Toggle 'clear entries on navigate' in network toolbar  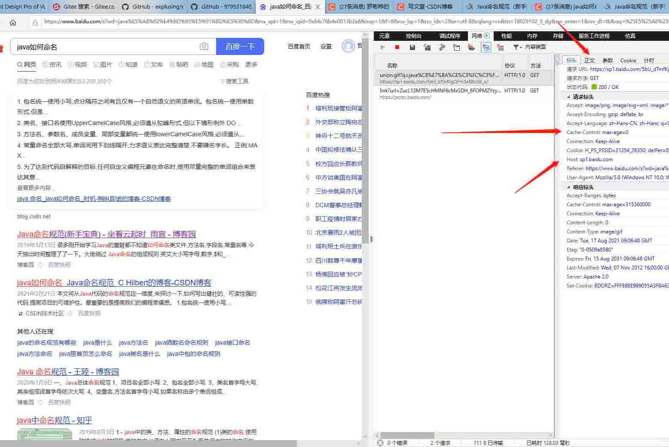456,47
